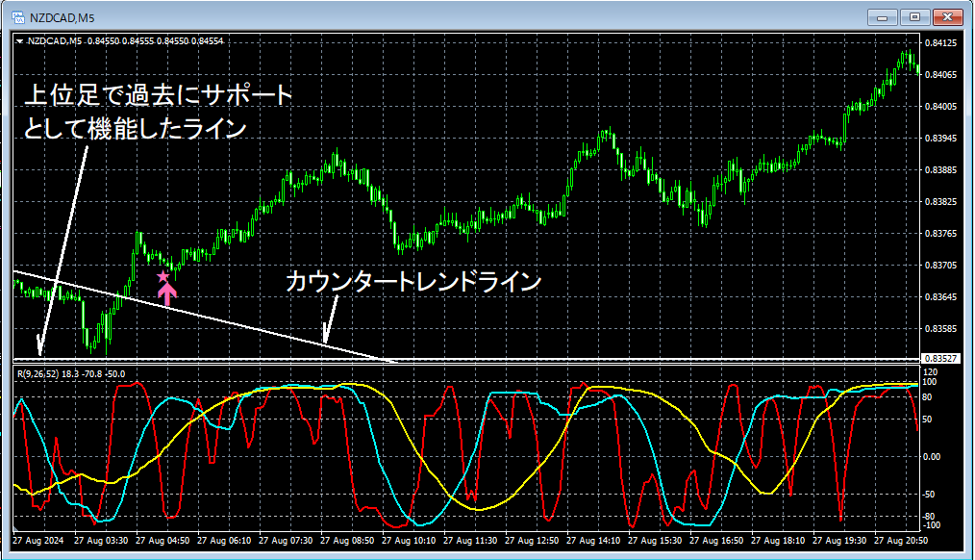Click time axis label 27 Aug 12:50

(x=532, y=541)
